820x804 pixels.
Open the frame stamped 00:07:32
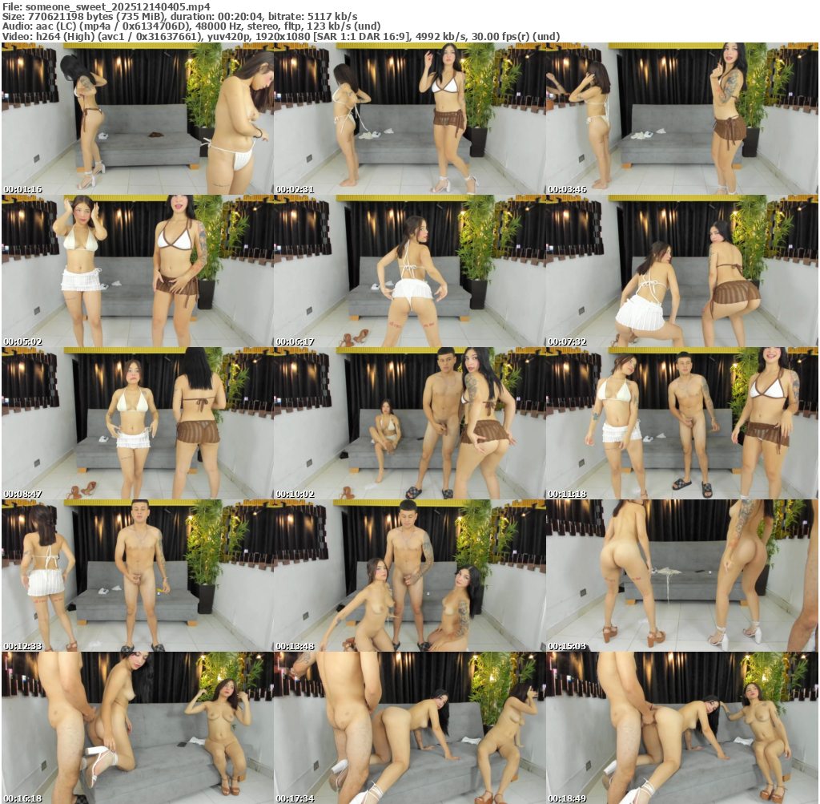tap(682, 271)
